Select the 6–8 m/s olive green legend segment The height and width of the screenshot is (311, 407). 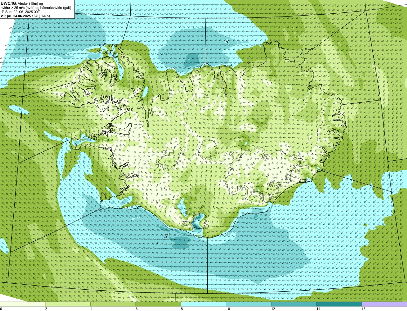coord(158,304)
